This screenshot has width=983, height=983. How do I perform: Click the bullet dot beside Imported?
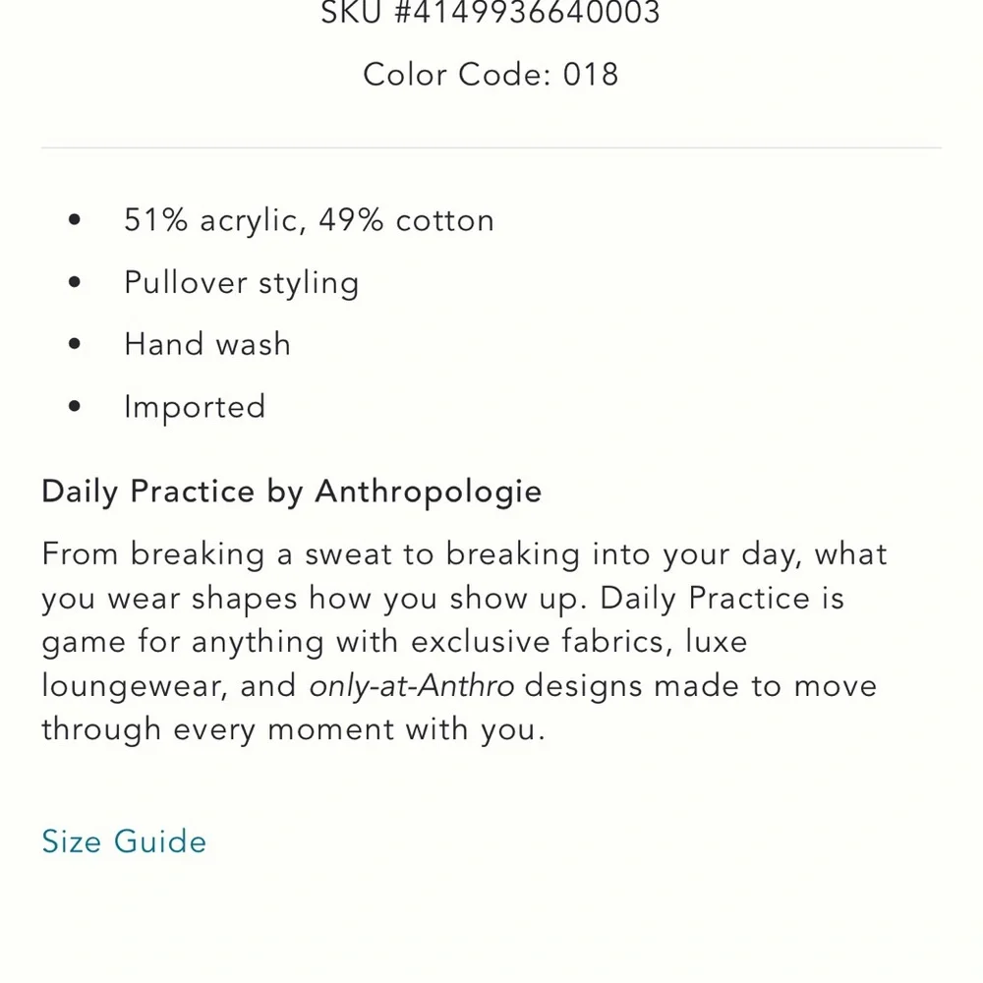(76, 407)
